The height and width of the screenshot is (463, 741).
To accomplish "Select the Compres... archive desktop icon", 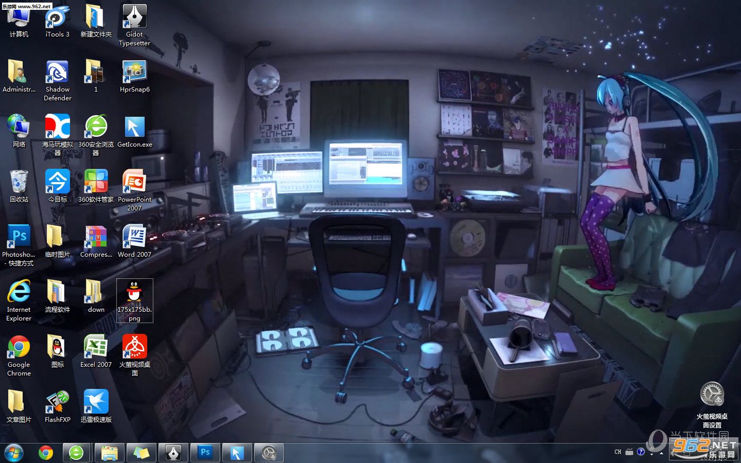I will point(96,241).
